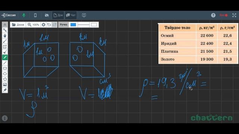Click the Осмий row label
Image resolution: width=239 pixels, height=134 pixels.
pos(167,36)
